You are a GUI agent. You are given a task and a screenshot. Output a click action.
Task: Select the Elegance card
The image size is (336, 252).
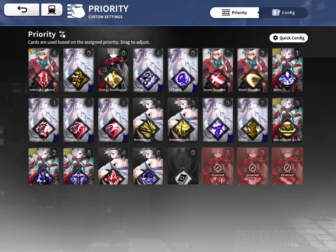pyautogui.click(x=218, y=120)
